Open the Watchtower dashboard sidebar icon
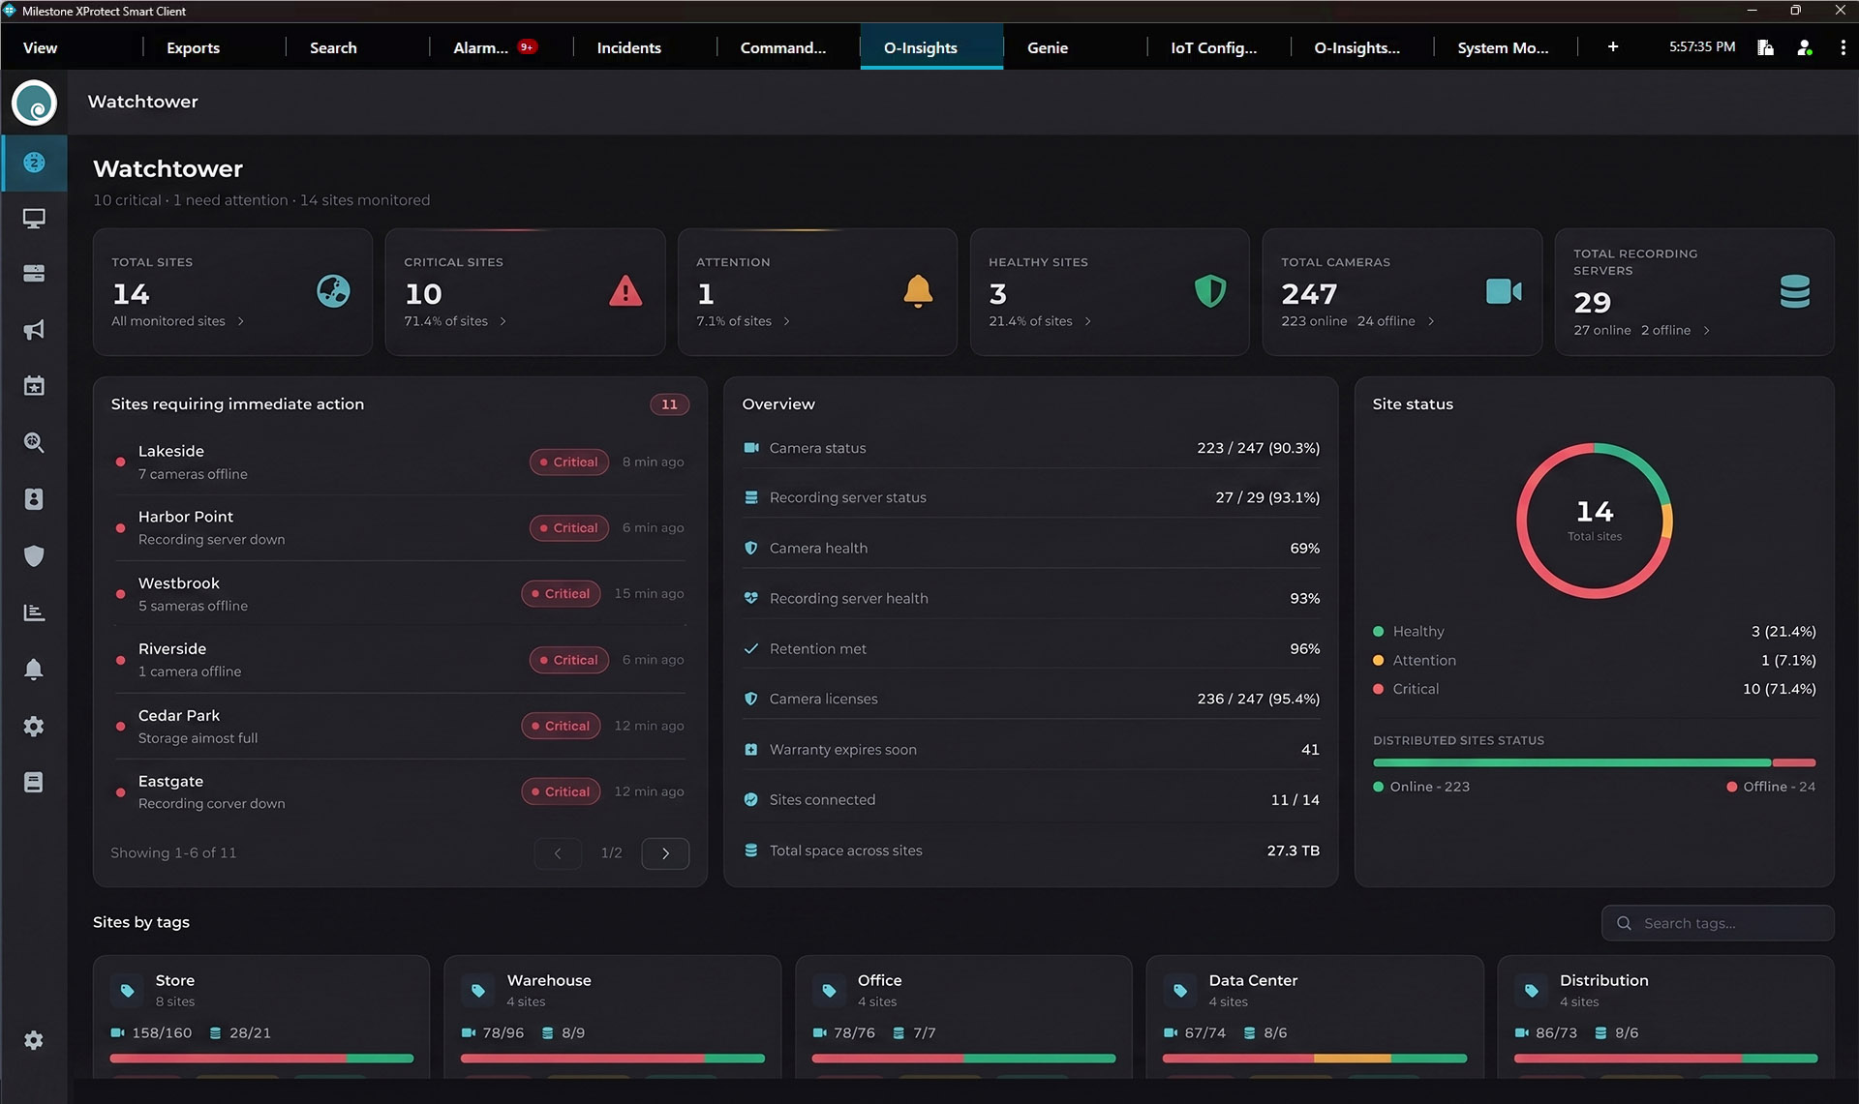1859x1104 pixels. 34,163
